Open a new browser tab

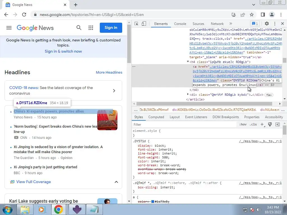click(76, 5)
